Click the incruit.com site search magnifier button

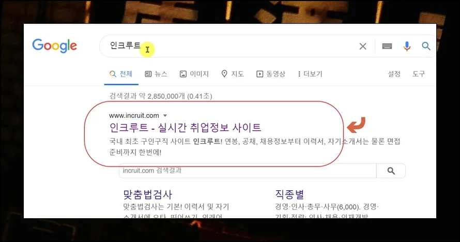point(391,171)
